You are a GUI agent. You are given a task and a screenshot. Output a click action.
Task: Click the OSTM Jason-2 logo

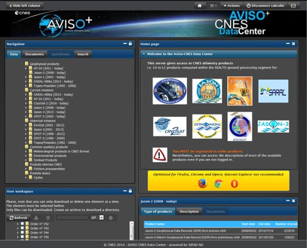(207, 126)
